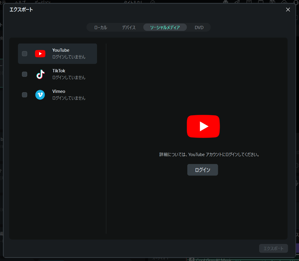Click the エクスポート button at bottom
299x261 pixels.
click(273, 248)
